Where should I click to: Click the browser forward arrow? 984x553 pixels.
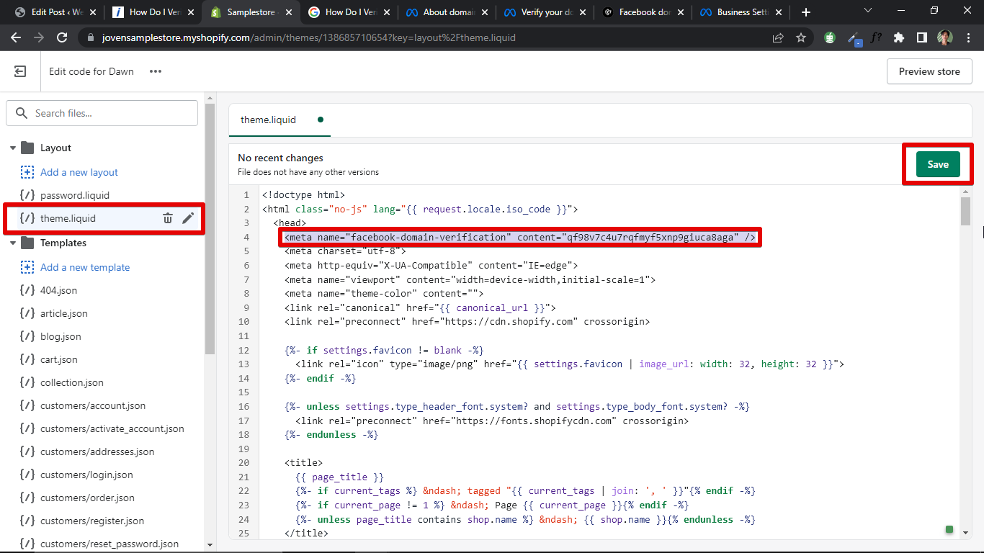39,37
